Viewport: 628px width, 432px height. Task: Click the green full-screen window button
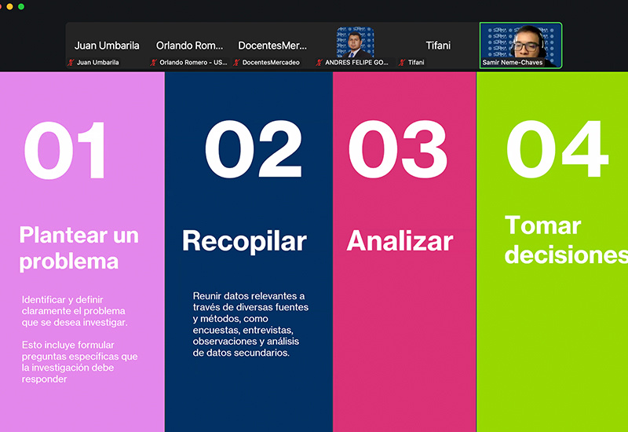pyautogui.click(x=21, y=5)
